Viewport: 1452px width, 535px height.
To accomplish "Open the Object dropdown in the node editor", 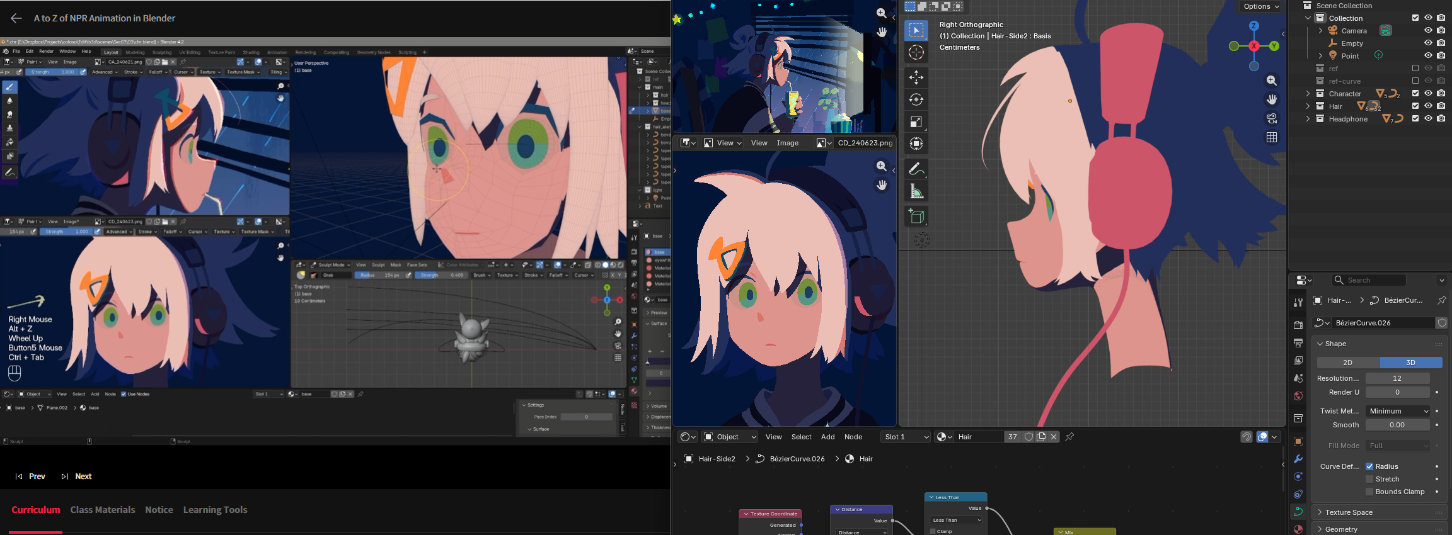I will [729, 437].
